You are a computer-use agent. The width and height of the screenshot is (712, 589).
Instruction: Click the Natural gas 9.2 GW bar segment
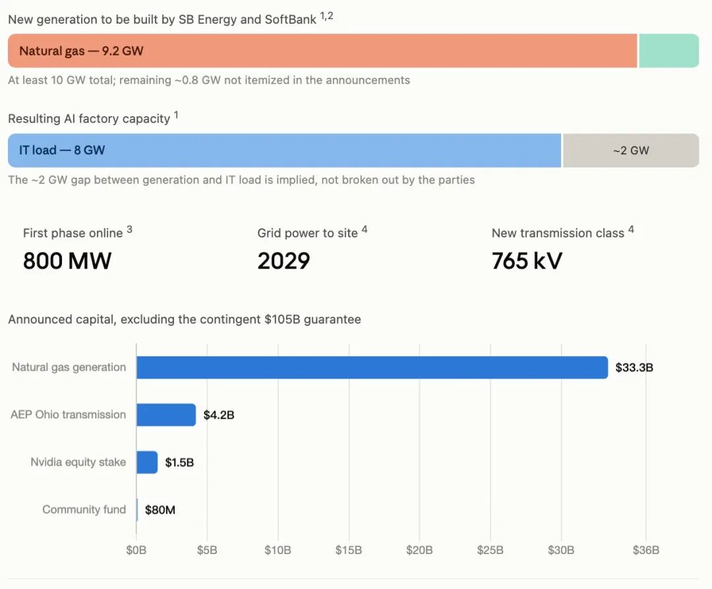(322, 51)
